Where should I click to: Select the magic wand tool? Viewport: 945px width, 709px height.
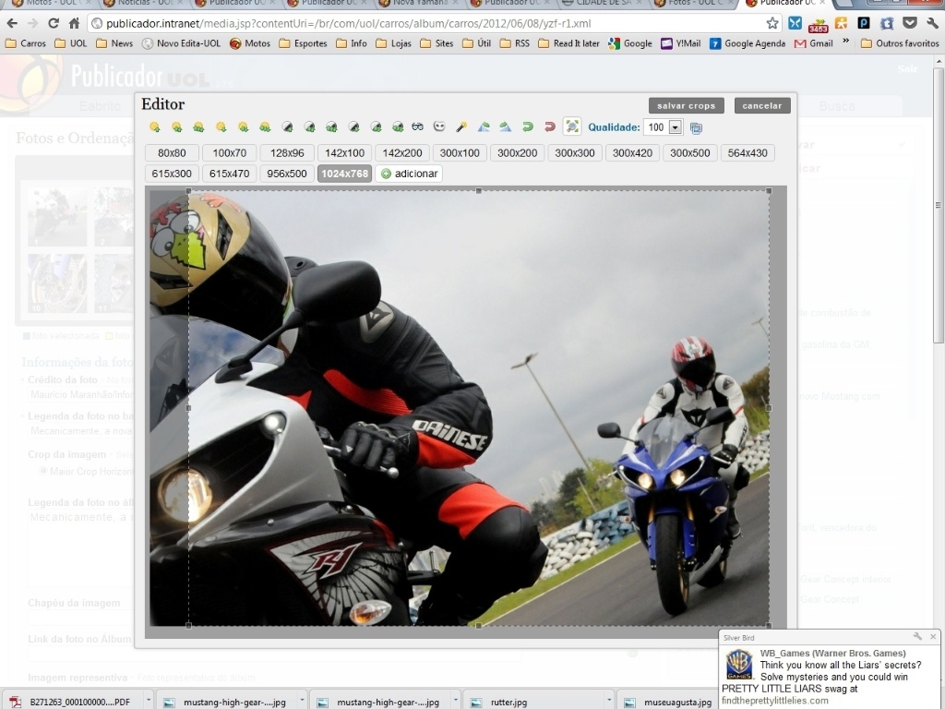pos(461,127)
